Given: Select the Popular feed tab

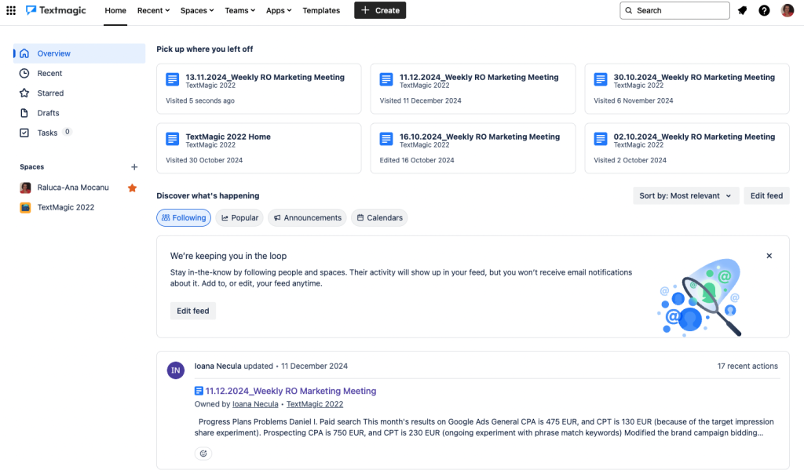Looking at the screenshot, I should point(239,218).
